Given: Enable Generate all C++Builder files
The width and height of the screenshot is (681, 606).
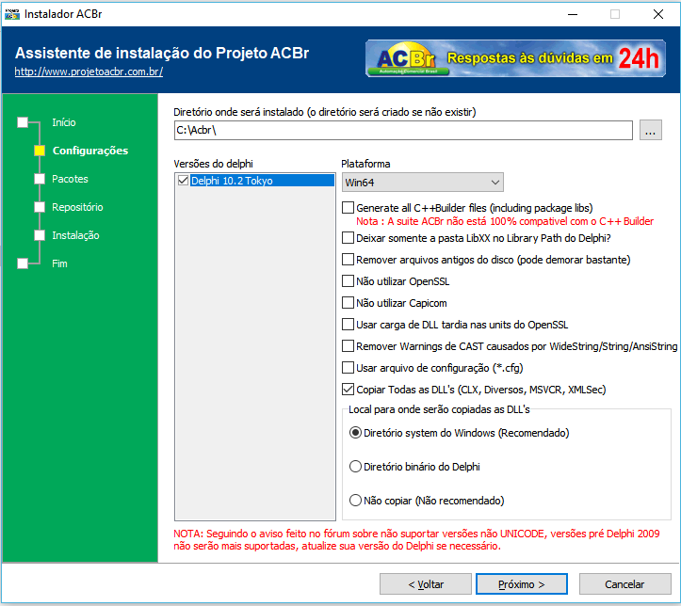Looking at the screenshot, I should [348, 208].
